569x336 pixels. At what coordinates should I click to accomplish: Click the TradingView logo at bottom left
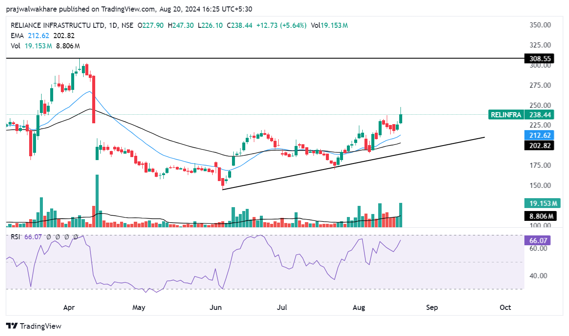(x=34, y=326)
